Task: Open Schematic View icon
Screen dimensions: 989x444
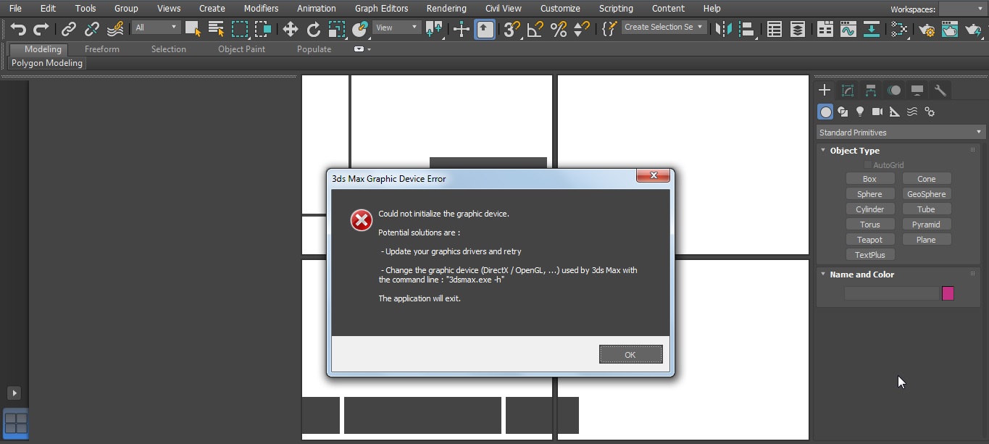Action: click(872, 29)
